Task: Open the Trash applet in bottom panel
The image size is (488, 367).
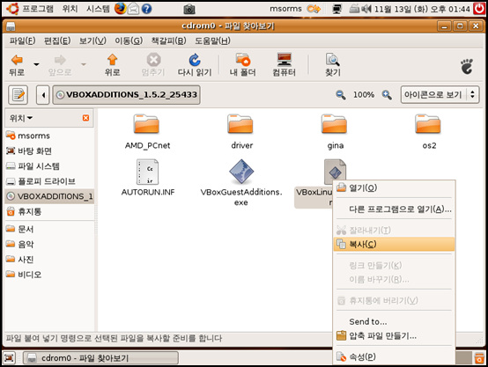Action: coord(479,358)
